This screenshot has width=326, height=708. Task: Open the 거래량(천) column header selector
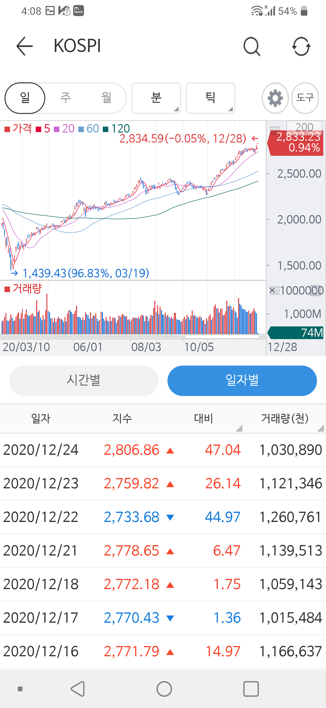pyautogui.click(x=285, y=419)
